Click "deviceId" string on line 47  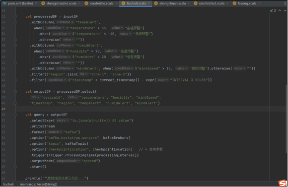click(x=52, y=97)
